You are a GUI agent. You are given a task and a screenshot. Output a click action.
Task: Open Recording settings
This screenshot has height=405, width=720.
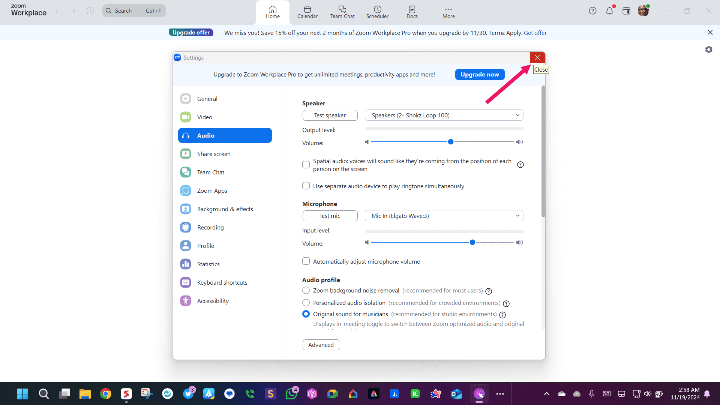225,227
